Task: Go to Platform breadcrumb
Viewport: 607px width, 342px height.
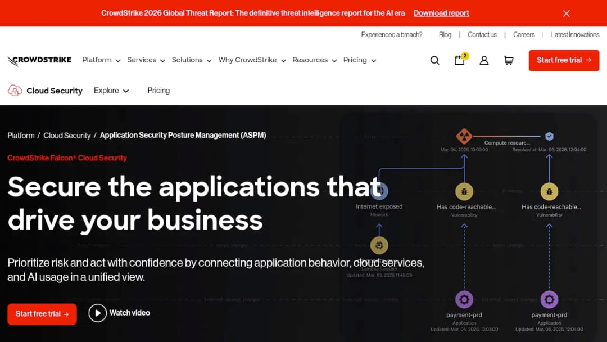Action: (21, 136)
